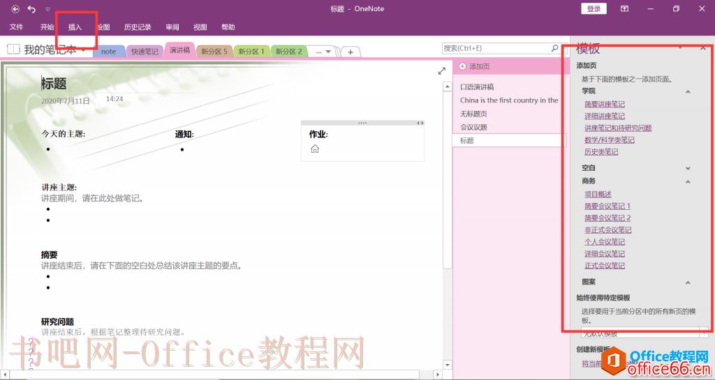
Task: Apply the 数学/科学类笔记 template
Action: point(609,139)
